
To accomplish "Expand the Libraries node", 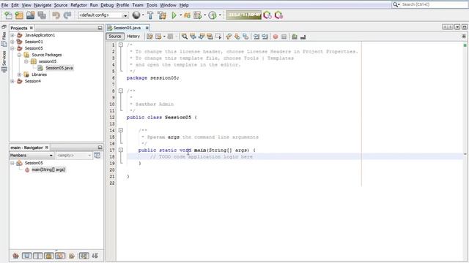I will coord(20,75).
